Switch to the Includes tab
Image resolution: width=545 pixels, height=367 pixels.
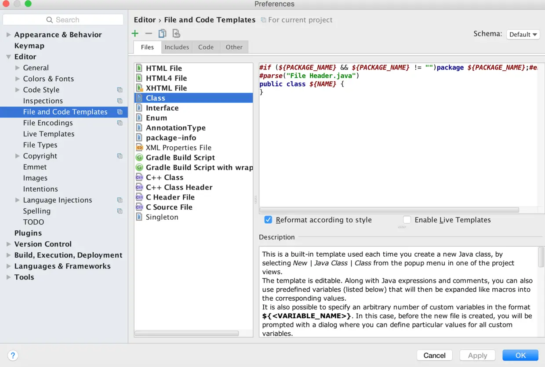(x=177, y=47)
